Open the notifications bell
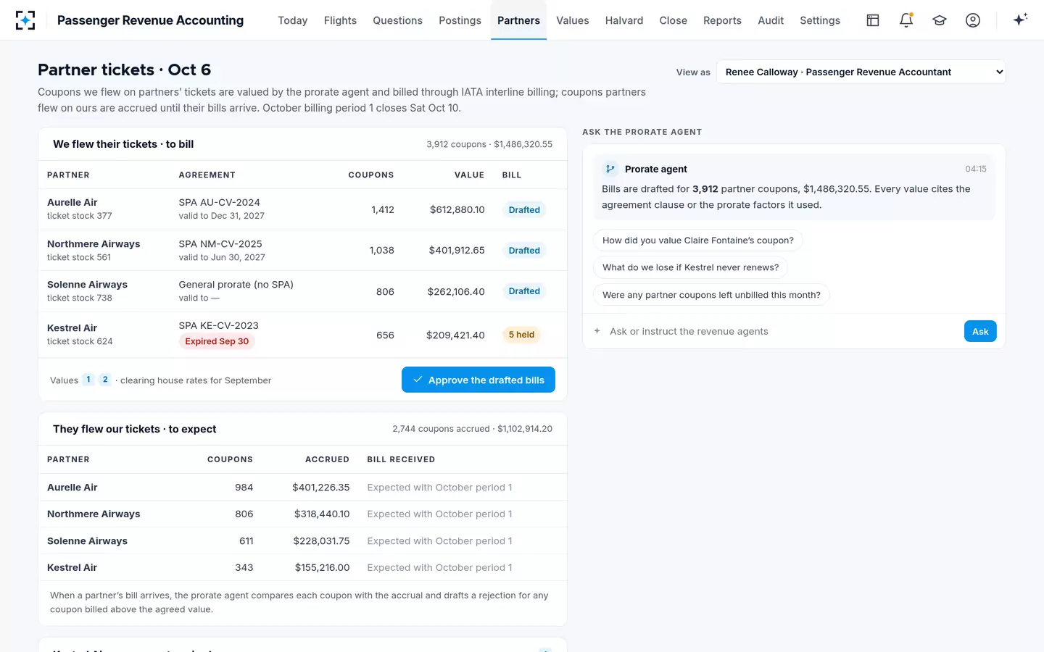 tap(906, 20)
